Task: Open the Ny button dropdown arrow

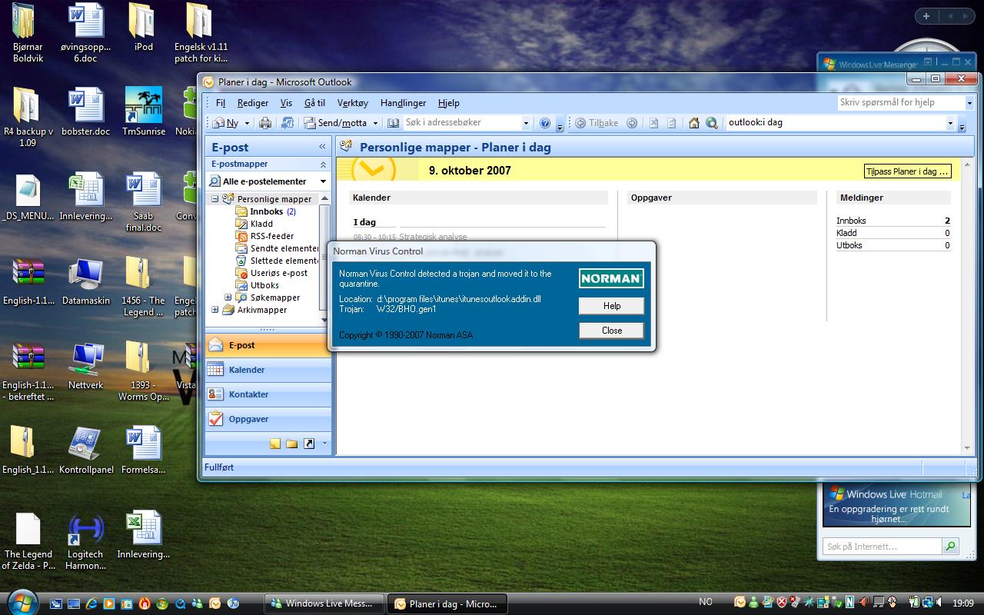Action: click(247, 123)
